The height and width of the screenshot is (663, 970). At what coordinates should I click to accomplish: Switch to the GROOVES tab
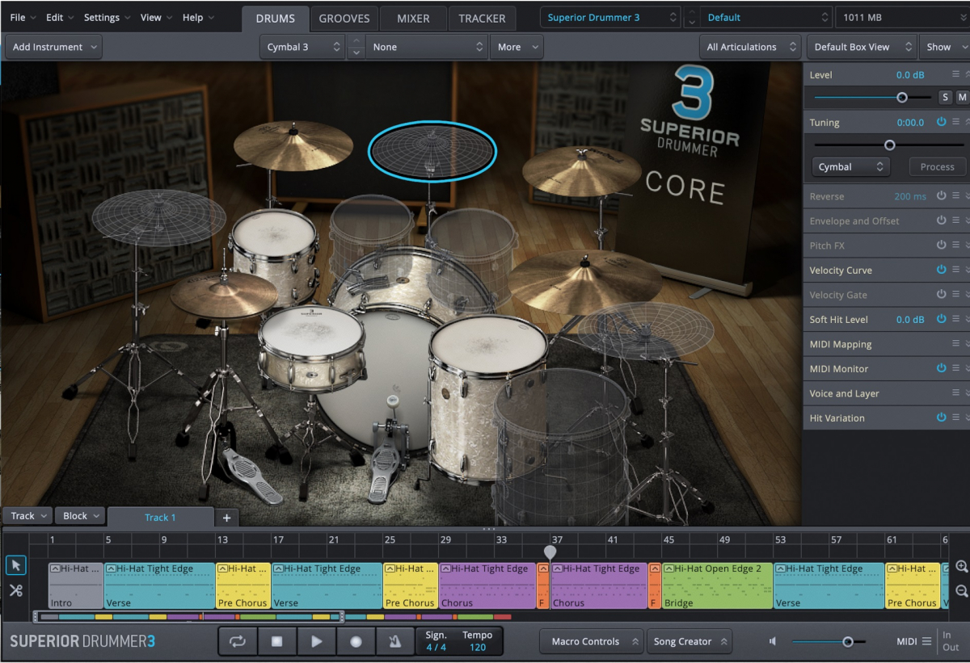(344, 18)
